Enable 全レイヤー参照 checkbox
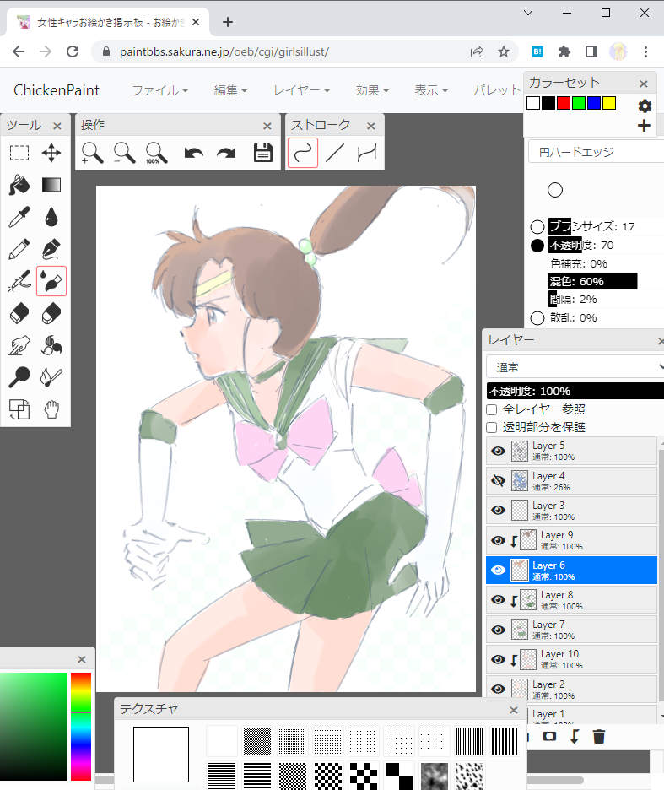Image resolution: width=664 pixels, height=790 pixels. [x=492, y=409]
